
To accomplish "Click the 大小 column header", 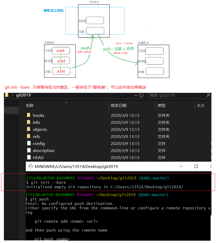I will point(200,105).
